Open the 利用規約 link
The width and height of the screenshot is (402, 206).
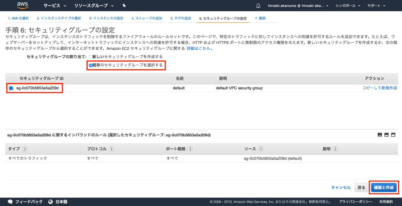pyautogui.click(x=386, y=202)
